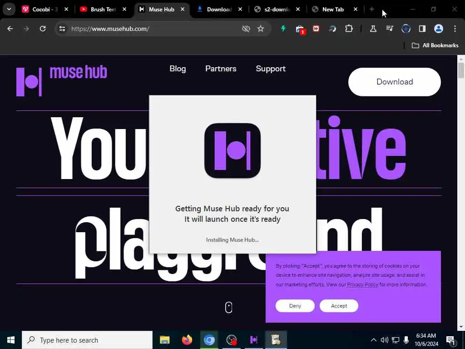Switch to the s2-download tab

pos(277,9)
